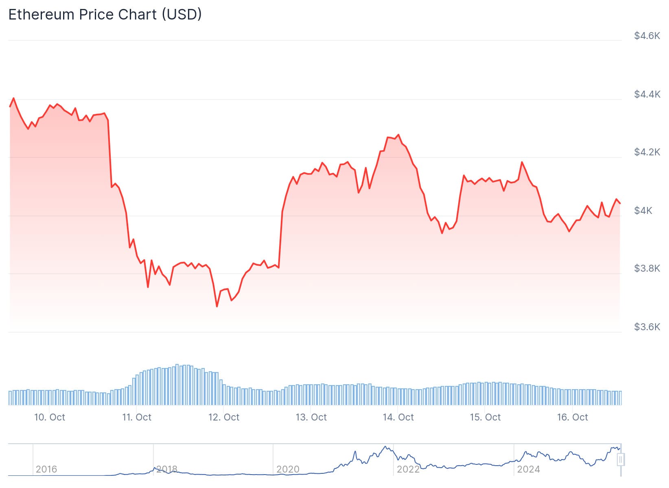The height and width of the screenshot is (488, 669).
Task: Click the $4K price axis label
Action: 643,211
